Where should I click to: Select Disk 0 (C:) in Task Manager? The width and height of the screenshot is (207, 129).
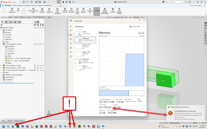click(85, 47)
